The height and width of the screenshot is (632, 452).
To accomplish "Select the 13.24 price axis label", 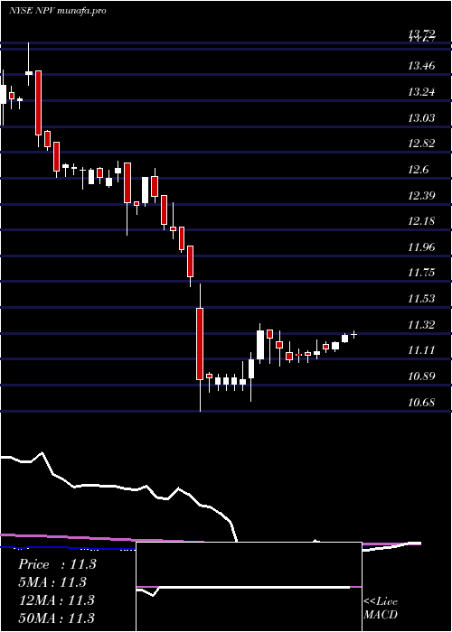I will tap(421, 92).
